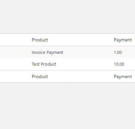The image size is (135, 129).
Task: Click the divider line under the table header
Action: [x=67, y=46]
